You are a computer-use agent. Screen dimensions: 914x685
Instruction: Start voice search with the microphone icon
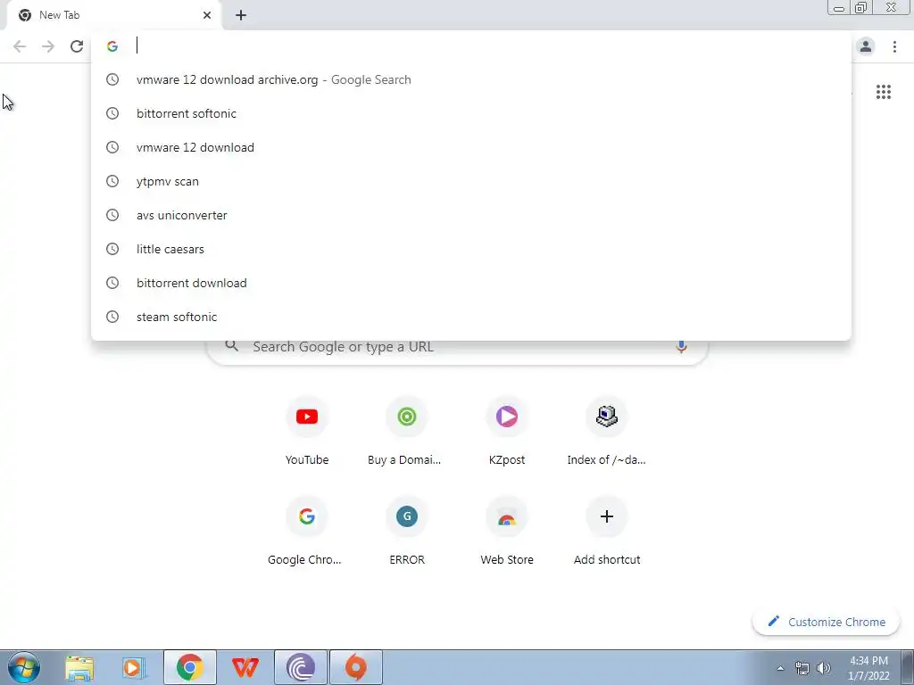coord(681,347)
